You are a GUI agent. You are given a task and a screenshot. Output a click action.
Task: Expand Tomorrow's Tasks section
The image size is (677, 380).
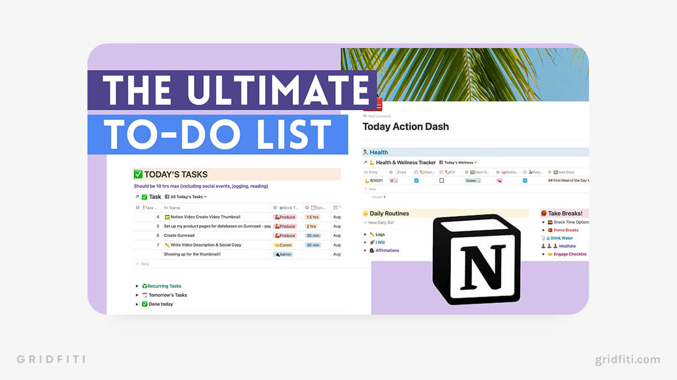click(x=137, y=294)
